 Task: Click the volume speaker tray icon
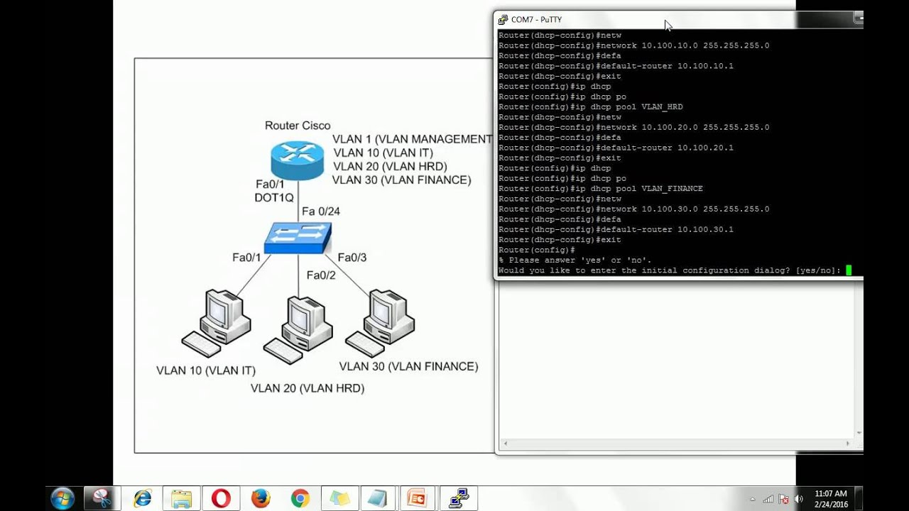click(799, 499)
